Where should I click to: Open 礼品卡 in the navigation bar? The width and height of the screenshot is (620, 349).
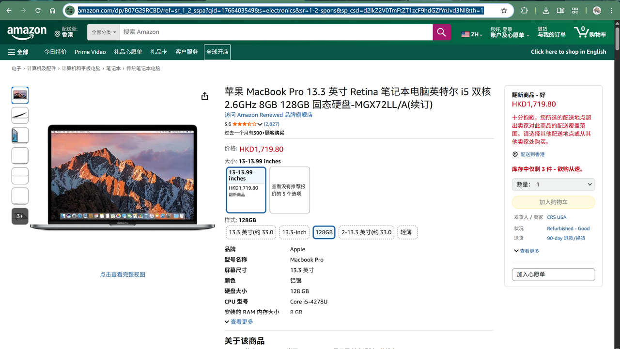158,52
